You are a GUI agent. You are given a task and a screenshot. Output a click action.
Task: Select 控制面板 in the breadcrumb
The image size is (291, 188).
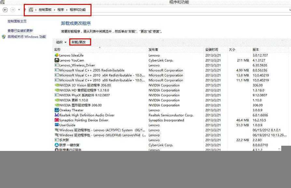click(45, 10)
